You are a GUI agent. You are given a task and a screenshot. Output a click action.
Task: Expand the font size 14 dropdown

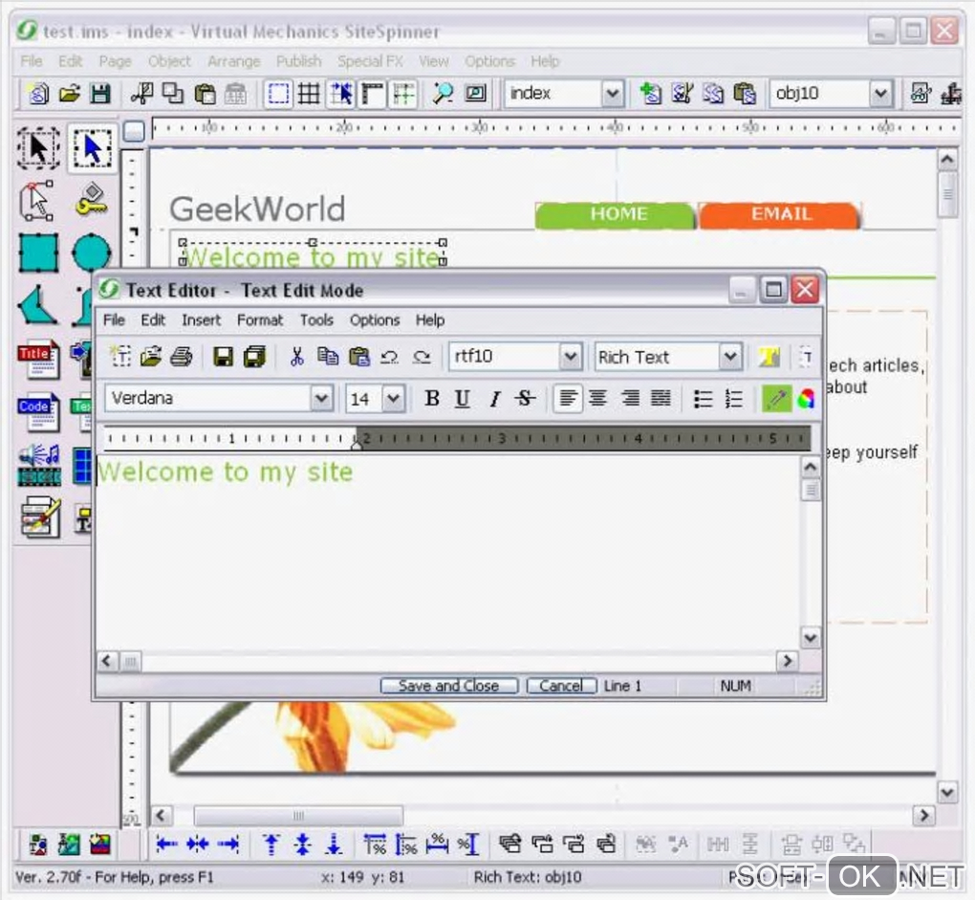click(x=393, y=398)
